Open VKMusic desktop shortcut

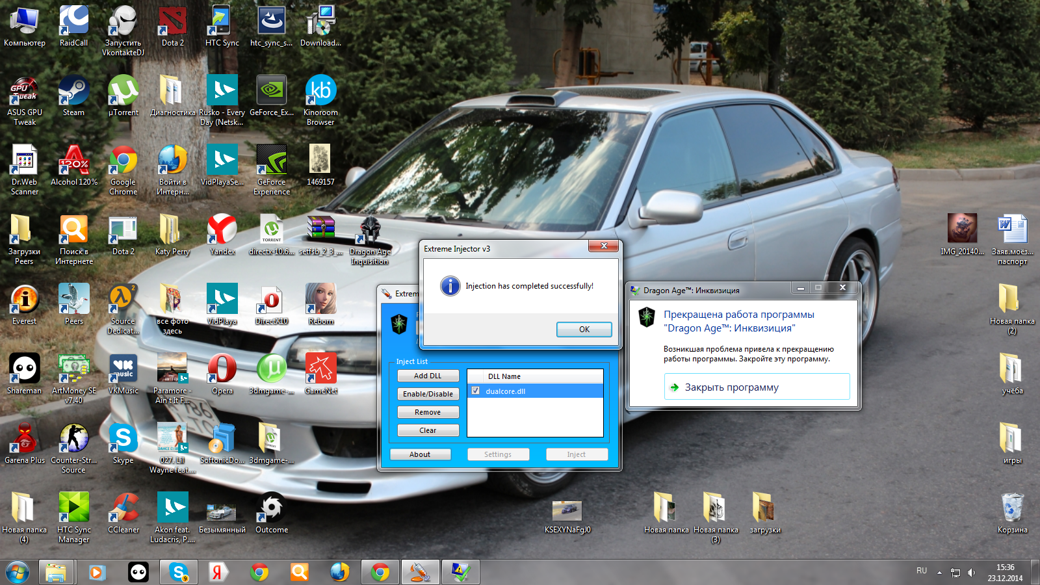pos(123,374)
